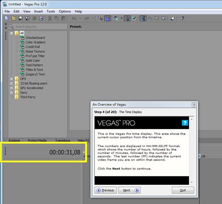Open the Options menu

[x=65, y=11]
